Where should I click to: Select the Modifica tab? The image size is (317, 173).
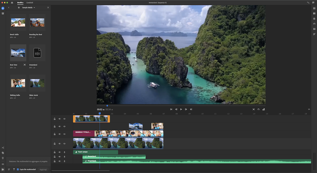(x=20, y=3)
